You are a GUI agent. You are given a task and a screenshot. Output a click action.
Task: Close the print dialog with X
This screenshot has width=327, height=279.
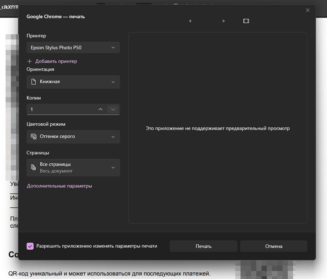tap(308, 10)
